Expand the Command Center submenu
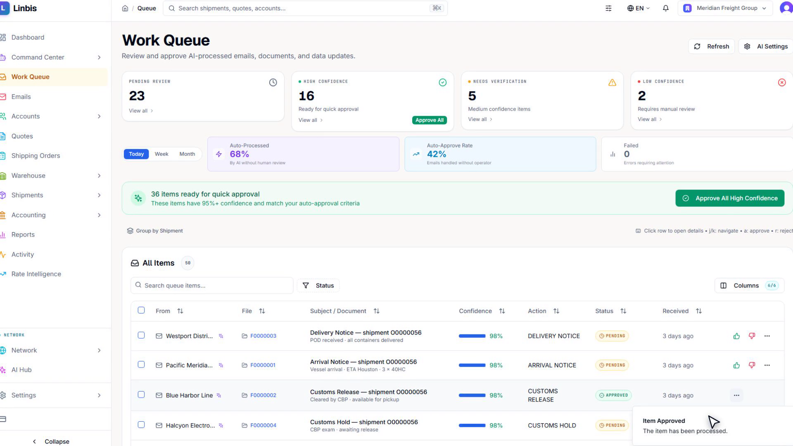The height and width of the screenshot is (446, 793). (x=99, y=57)
